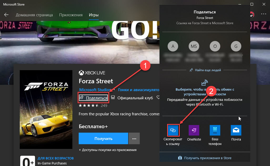Click the star rating with 249 reviews

pyautogui.click(x=93, y=106)
